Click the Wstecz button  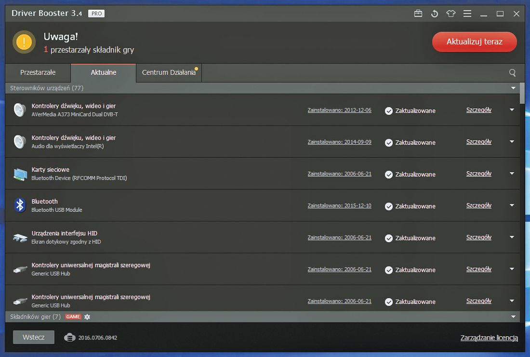click(33, 337)
